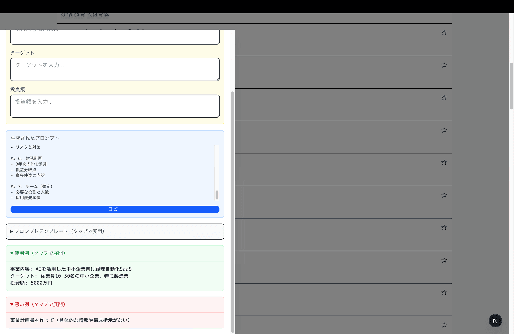514x334 pixels.
Task: Click the fourth star icon from top
Action: coord(444,130)
